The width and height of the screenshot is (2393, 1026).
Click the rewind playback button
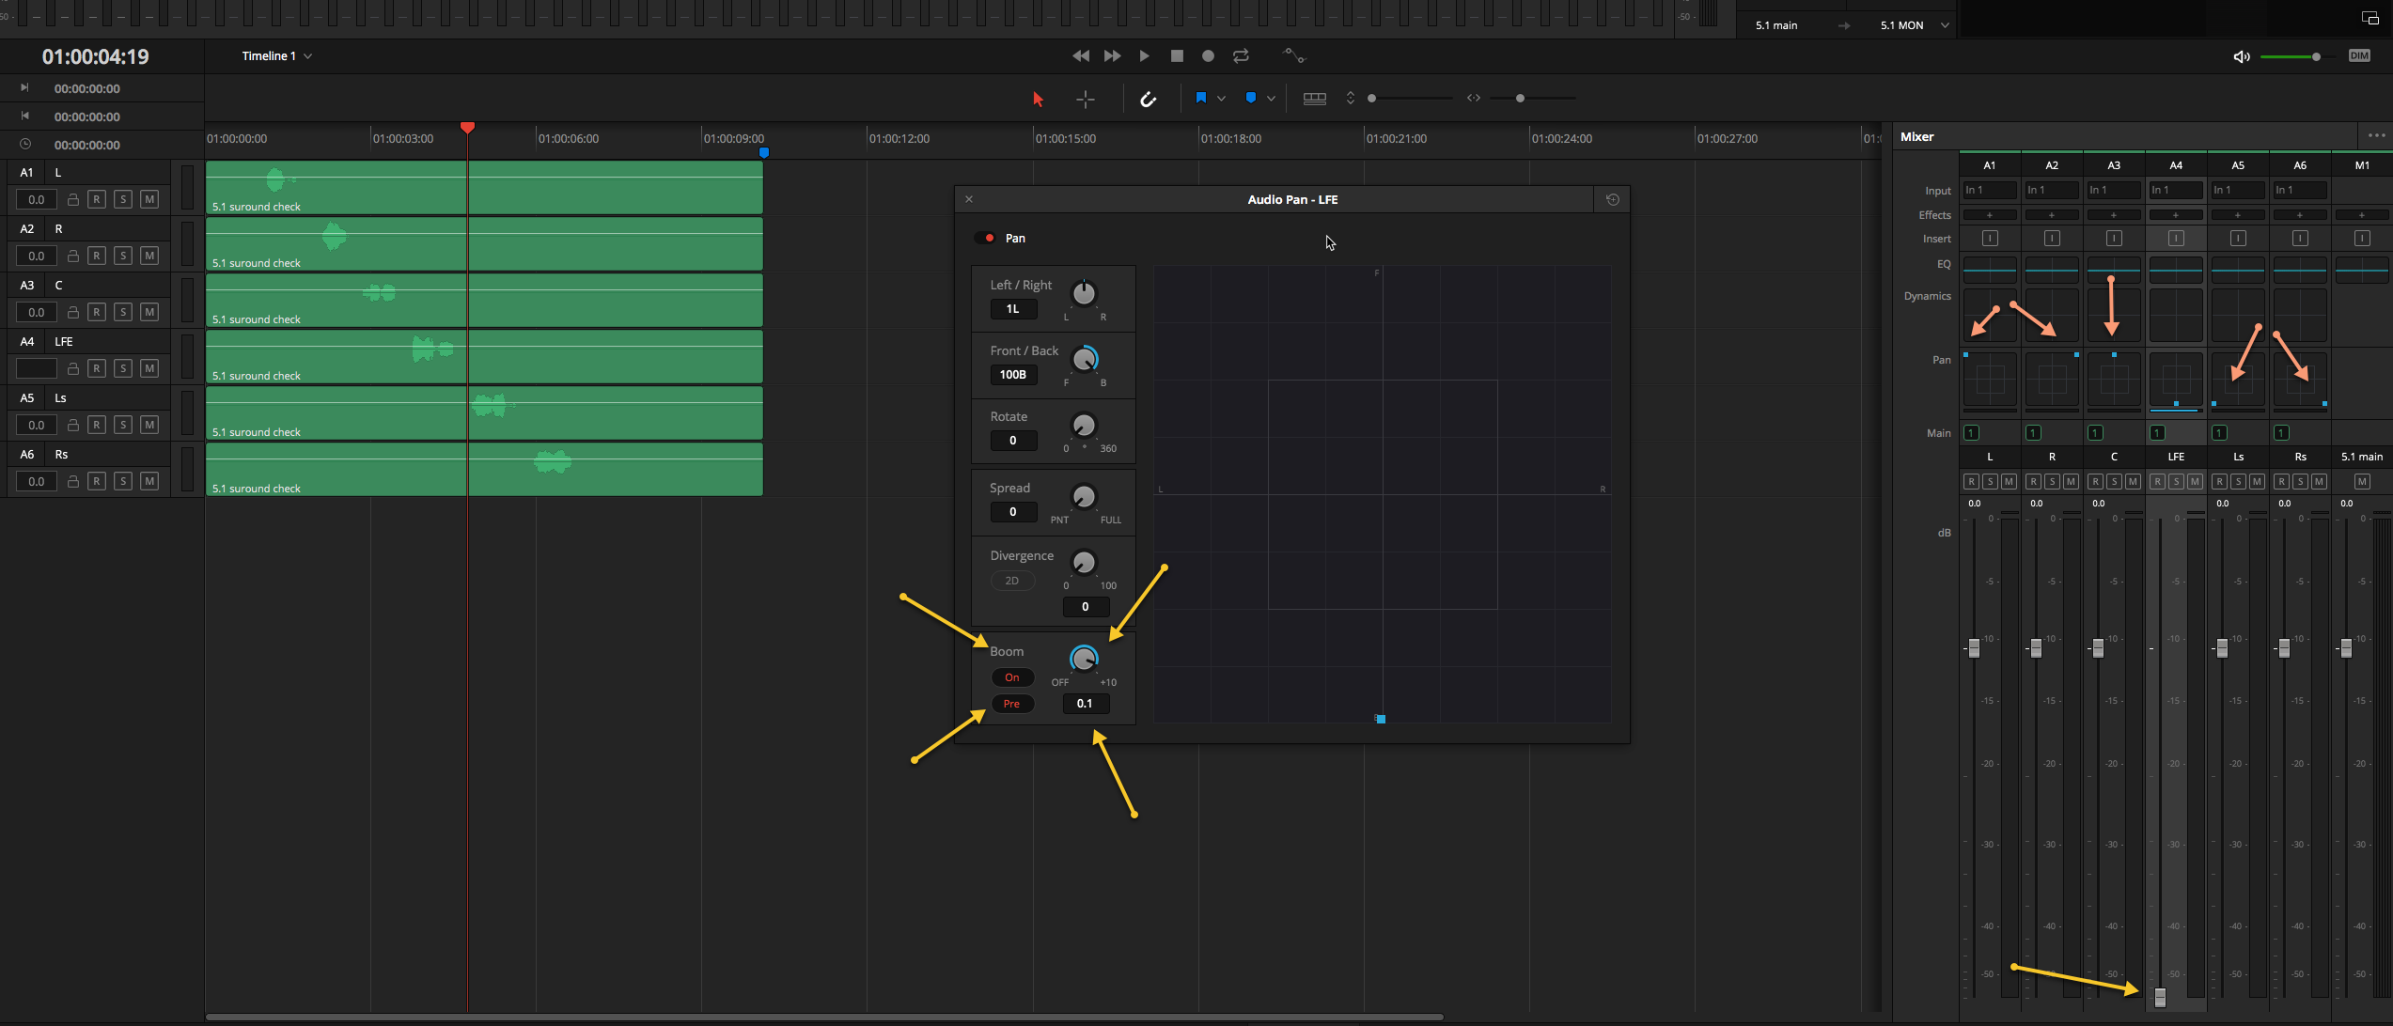[1081, 56]
